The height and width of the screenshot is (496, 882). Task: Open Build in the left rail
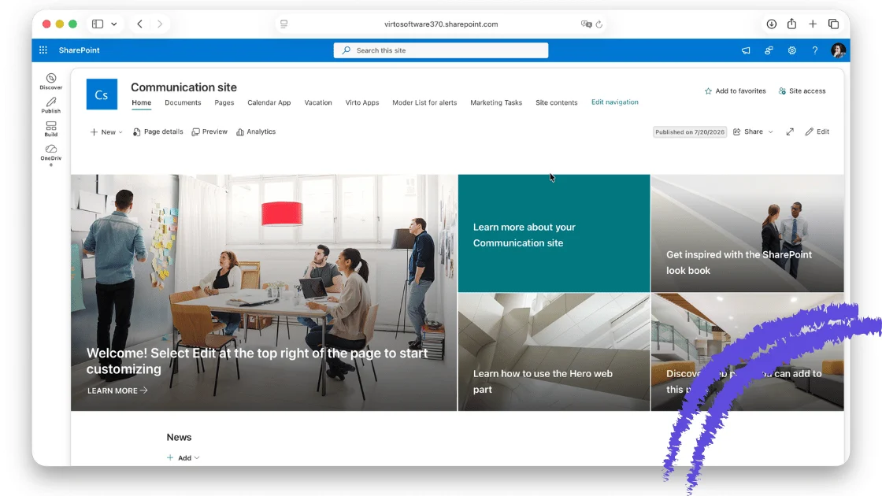pyautogui.click(x=51, y=129)
